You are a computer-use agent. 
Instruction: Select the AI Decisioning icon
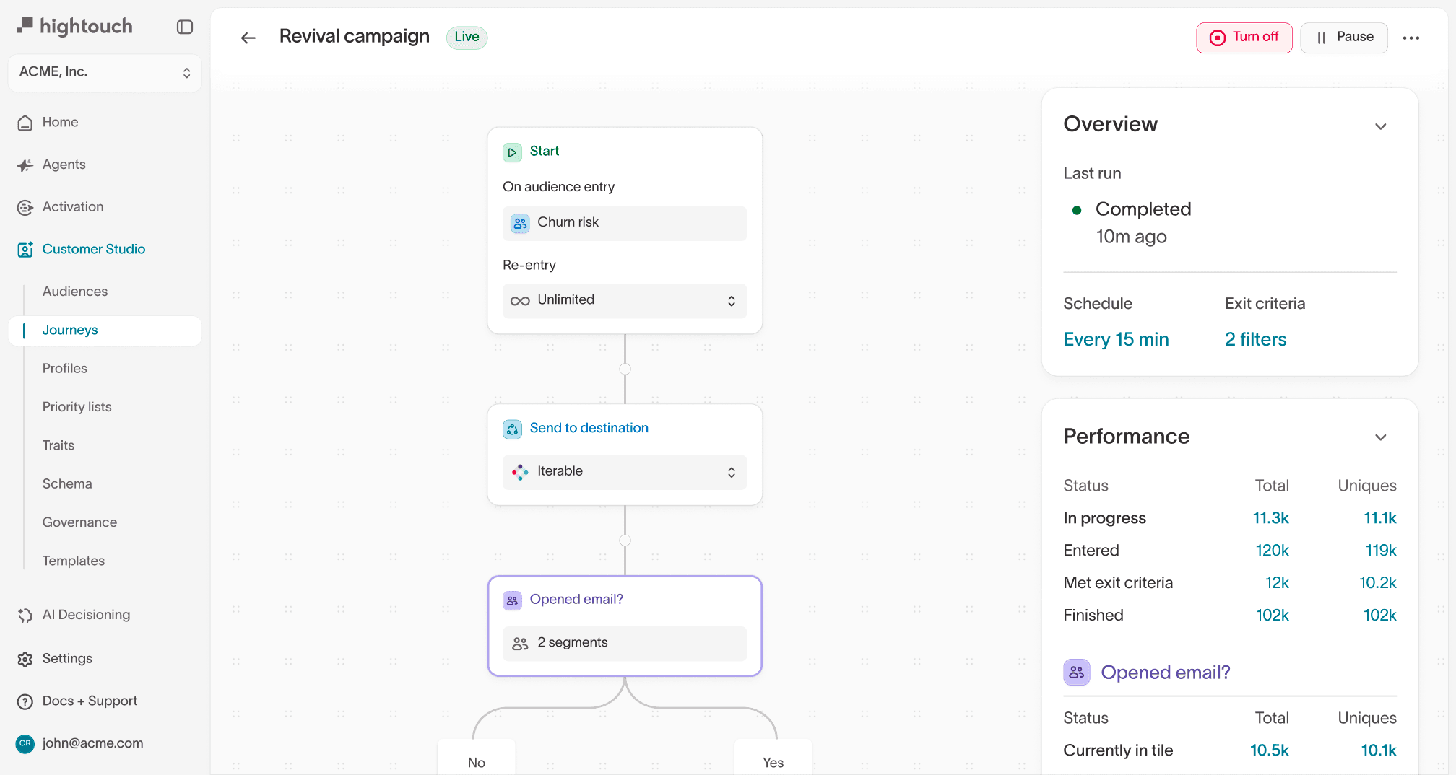[x=25, y=615]
